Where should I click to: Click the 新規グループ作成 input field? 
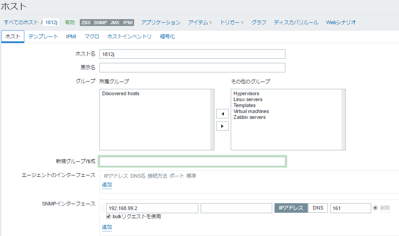(x=192, y=161)
